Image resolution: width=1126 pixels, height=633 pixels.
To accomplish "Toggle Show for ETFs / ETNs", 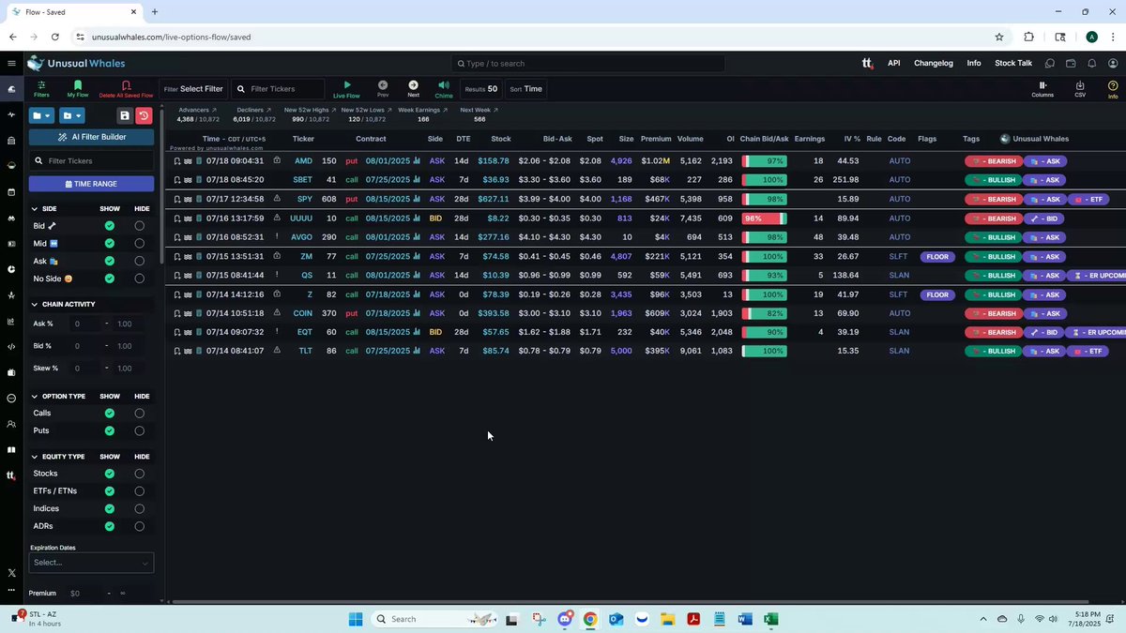I will pos(110,491).
